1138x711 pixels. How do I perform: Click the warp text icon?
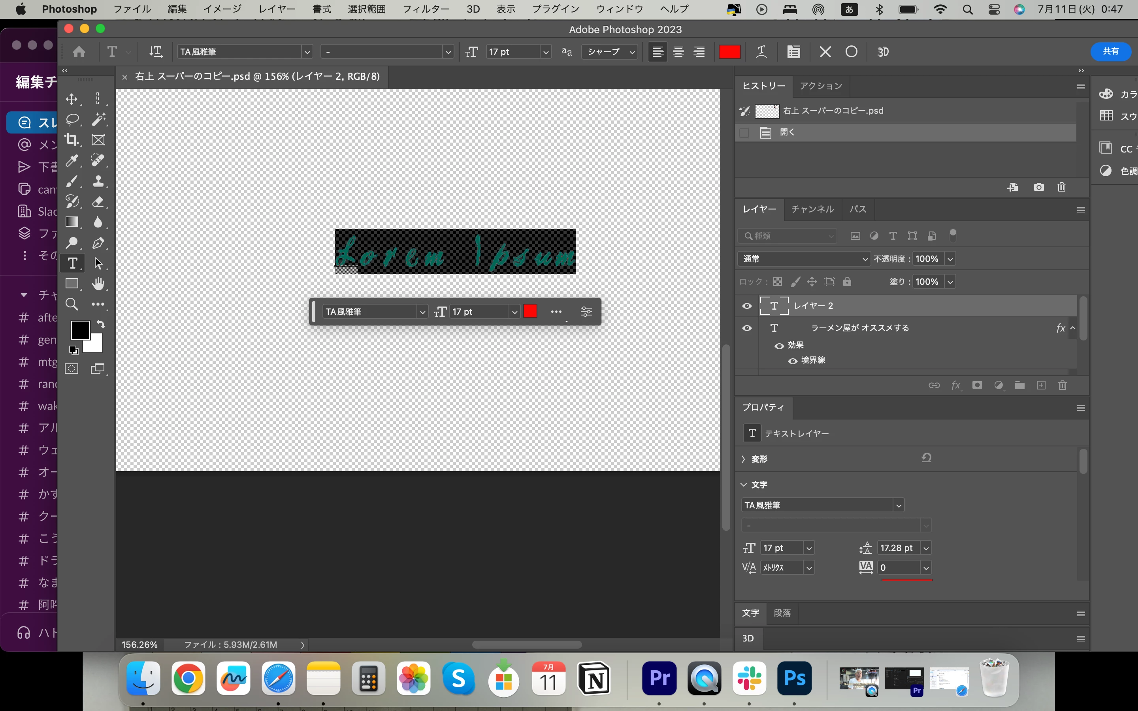coord(761,52)
